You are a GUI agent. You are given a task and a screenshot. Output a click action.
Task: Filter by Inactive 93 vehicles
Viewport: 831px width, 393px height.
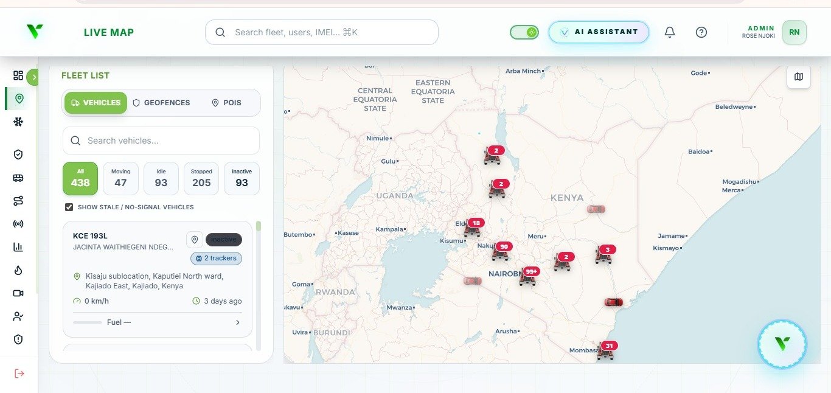pyautogui.click(x=242, y=178)
